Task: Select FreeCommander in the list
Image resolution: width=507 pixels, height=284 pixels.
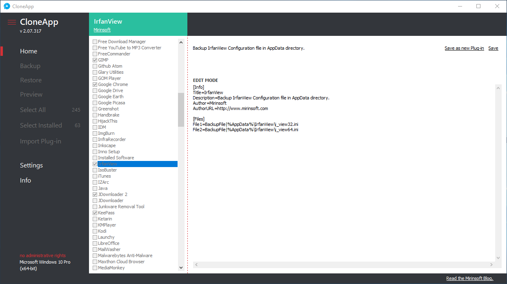Action: point(114,54)
